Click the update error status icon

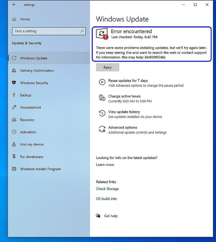[x=102, y=34]
